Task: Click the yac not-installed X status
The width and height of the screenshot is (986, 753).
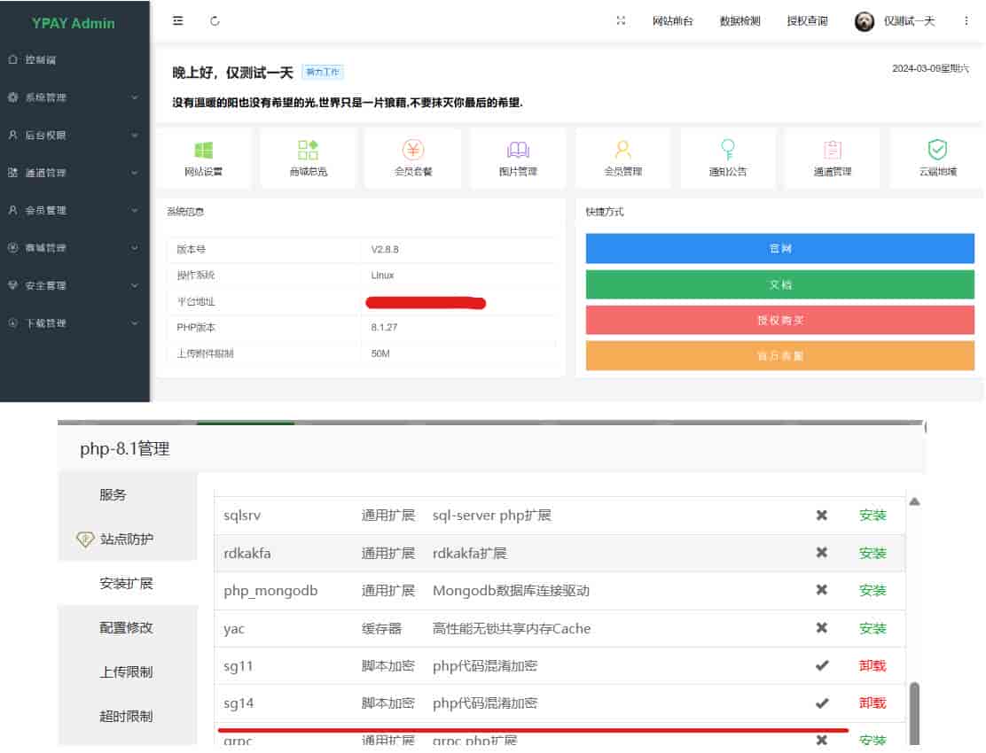Action: tap(822, 628)
